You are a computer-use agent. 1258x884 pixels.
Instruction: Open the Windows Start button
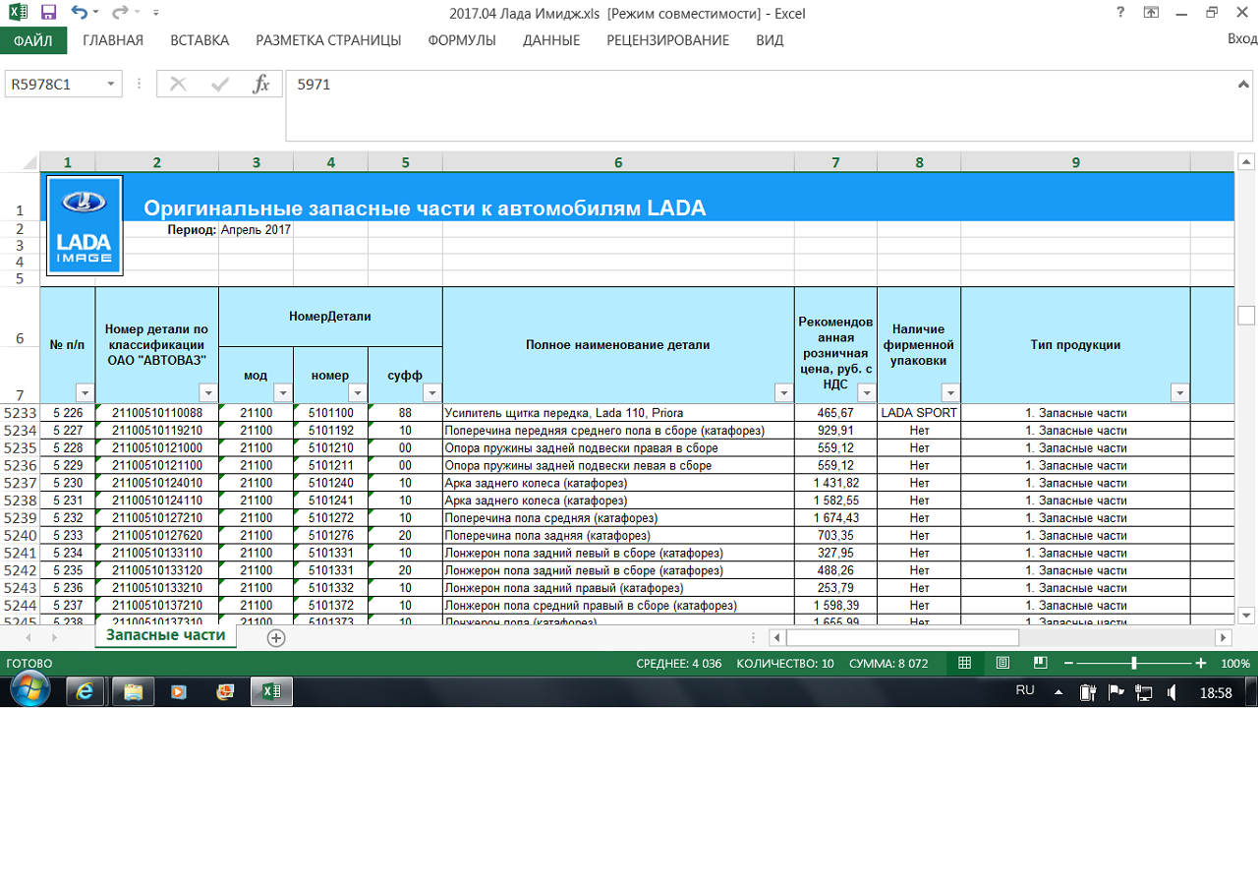[30, 690]
